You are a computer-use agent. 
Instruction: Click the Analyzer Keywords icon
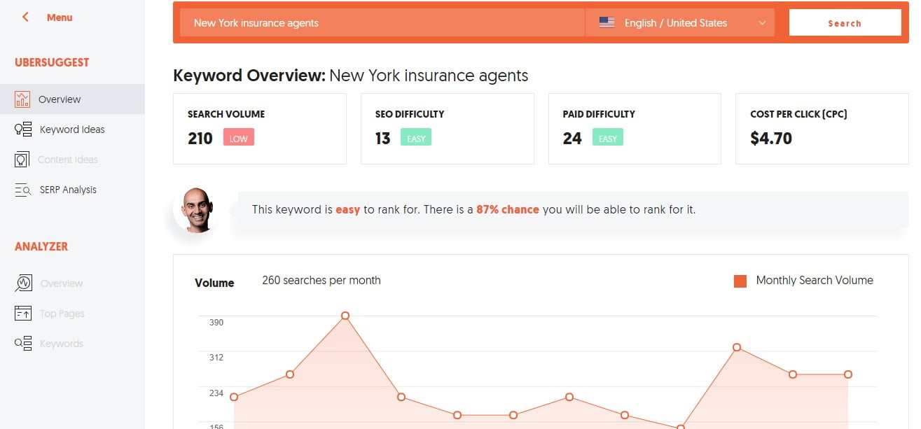pyautogui.click(x=23, y=344)
